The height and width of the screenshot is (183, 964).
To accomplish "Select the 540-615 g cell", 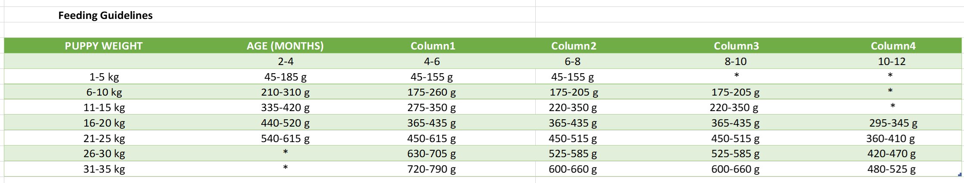I will tap(285, 139).
